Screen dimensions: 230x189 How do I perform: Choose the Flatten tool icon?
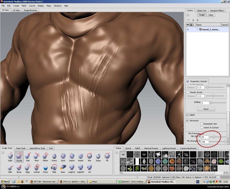tap(45, 156)
